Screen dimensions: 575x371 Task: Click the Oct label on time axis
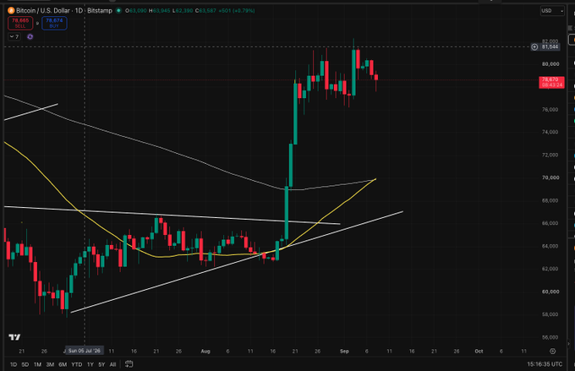coord(479,352)
